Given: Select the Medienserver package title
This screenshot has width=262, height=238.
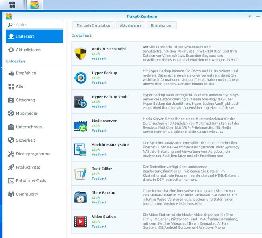Looking at the screenshot, I should [104, 121].
